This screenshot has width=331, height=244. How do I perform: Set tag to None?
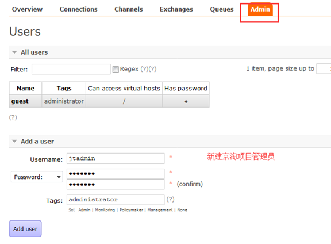point(182,210)
